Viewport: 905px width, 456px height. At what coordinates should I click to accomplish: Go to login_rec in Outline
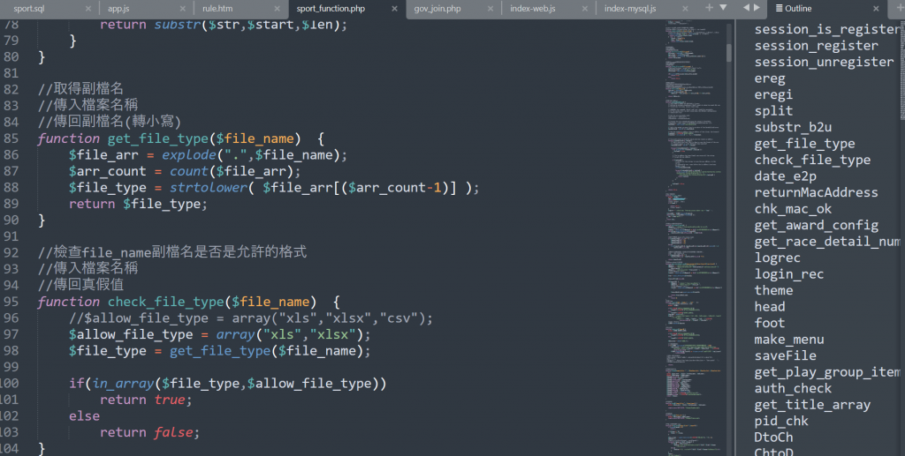pos(789,274)
